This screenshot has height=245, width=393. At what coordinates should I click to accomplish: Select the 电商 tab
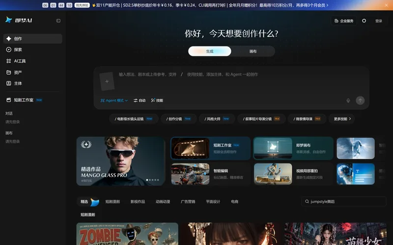coord(235,201)
